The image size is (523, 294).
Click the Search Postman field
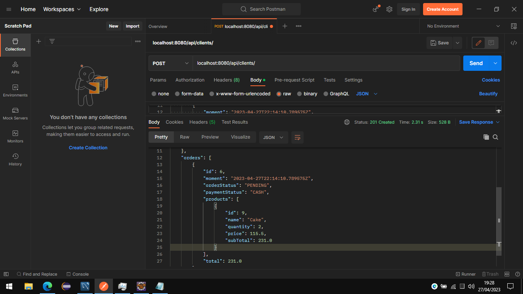[x=261, y=9]
